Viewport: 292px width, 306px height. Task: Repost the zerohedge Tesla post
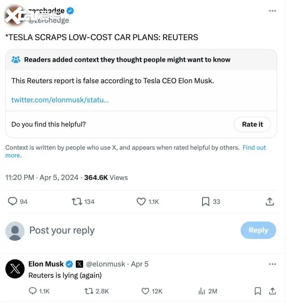click(x=77, y=201)
